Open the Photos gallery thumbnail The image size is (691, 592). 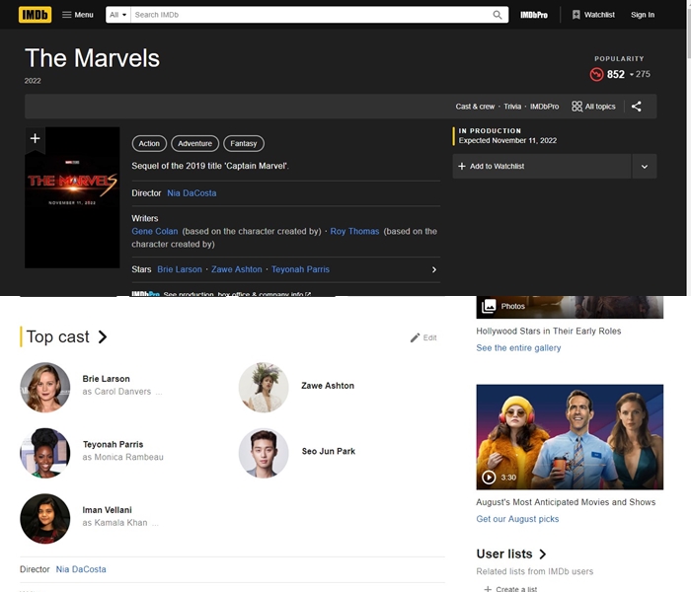tap(570, 307)
